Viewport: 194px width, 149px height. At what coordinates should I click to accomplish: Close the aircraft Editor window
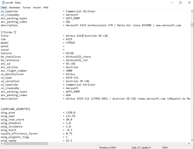click(x=189, y=3)
